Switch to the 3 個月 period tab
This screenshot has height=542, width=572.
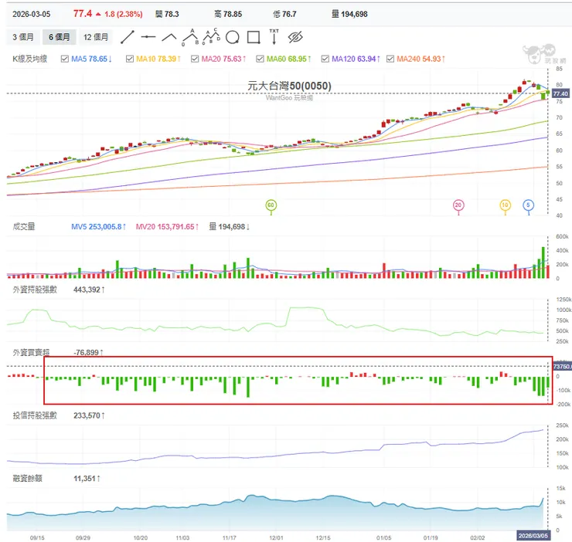[x=23, y=37]
